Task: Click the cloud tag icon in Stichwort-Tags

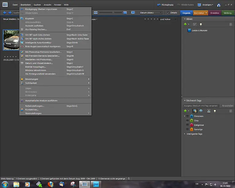Action: click(x=201, y=111)
